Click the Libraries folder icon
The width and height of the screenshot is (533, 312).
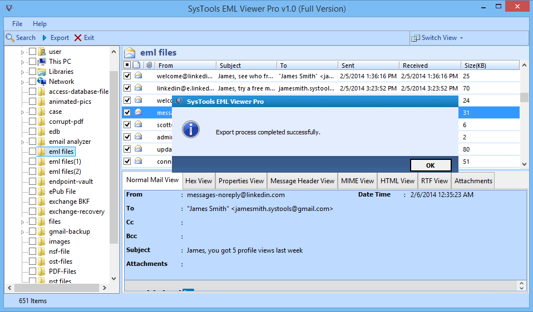(x=42, y=72)
